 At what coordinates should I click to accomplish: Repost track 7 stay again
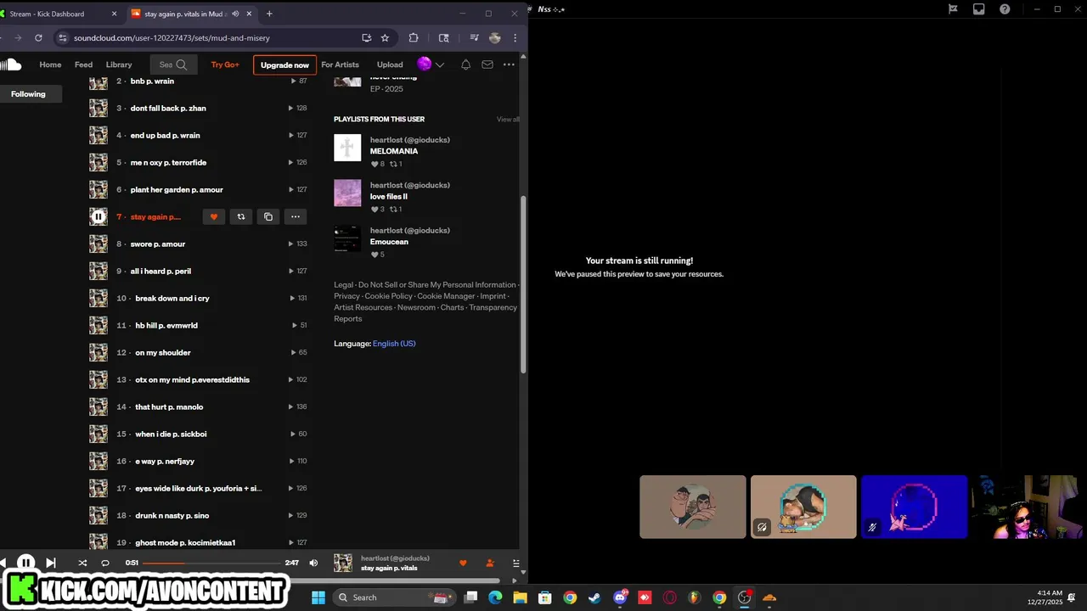240,216
